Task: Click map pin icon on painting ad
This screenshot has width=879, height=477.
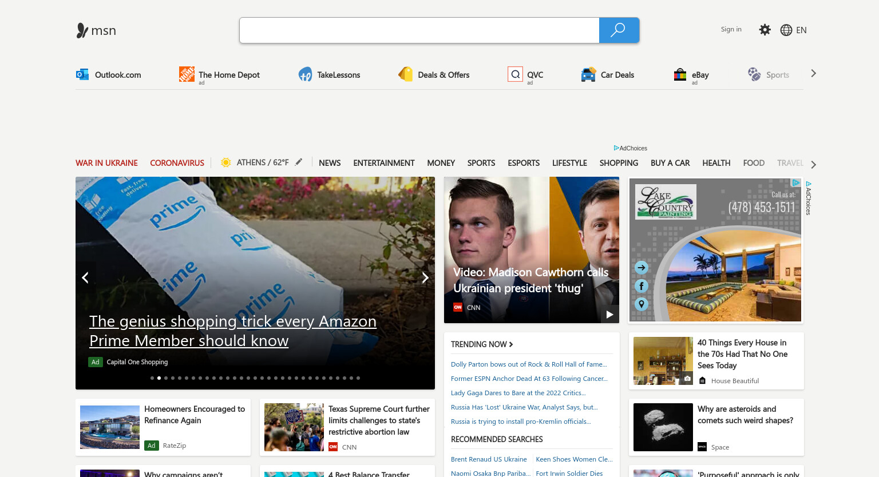Action: tap(642, 304)
